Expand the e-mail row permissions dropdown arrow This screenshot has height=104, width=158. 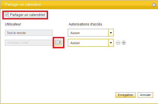111,43
